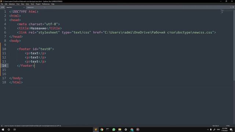Open the Tab Size selector in status bar
This screenshot has width=235, height=132.
click(216, 126)
